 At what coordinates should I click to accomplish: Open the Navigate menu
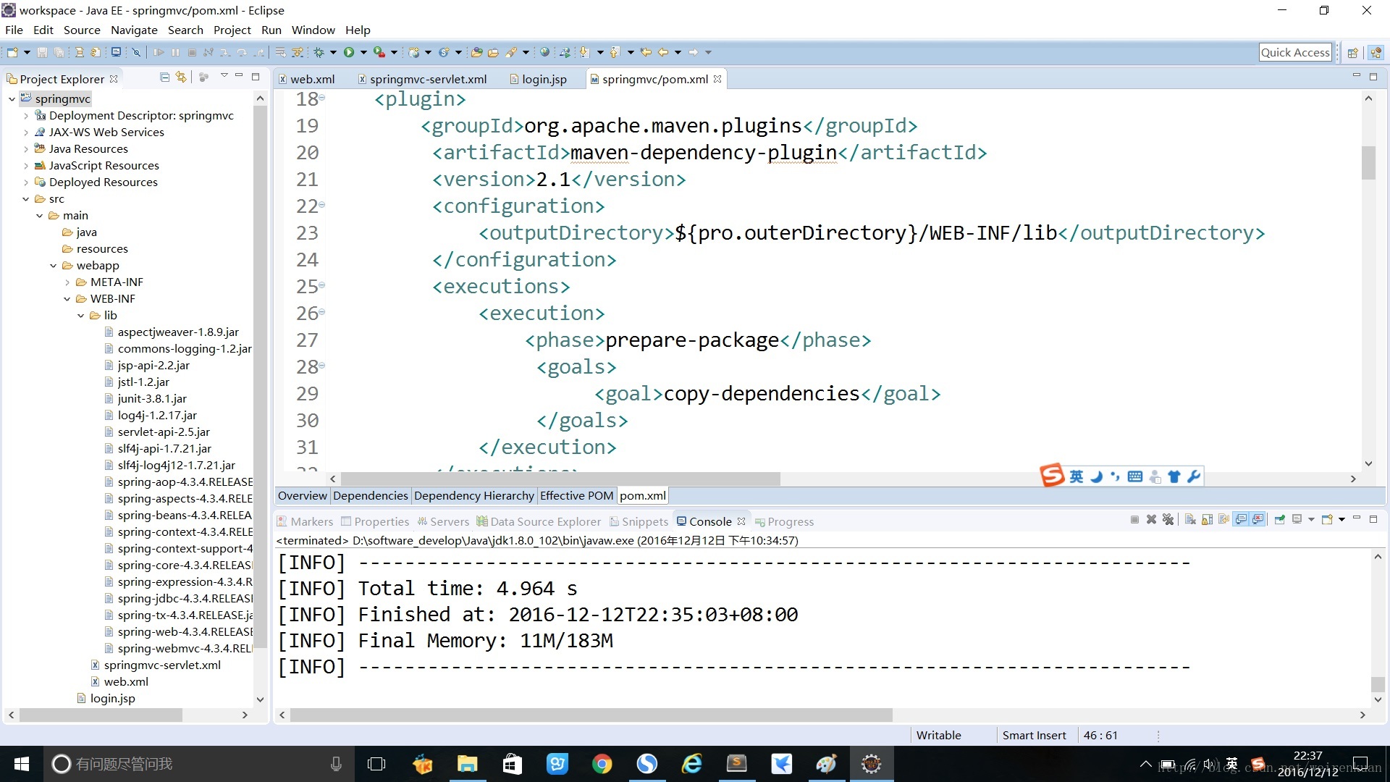pos(134,30)
